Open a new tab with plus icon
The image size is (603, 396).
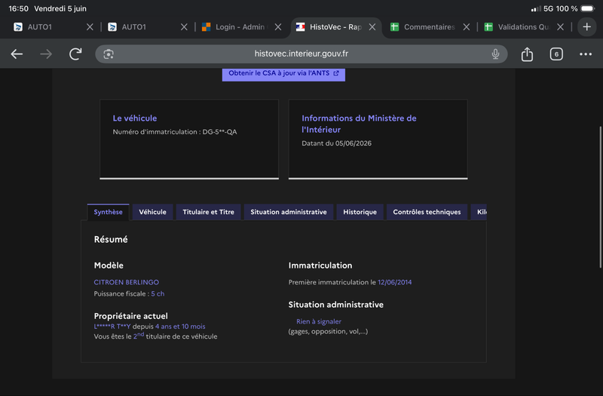pos(586,27)
